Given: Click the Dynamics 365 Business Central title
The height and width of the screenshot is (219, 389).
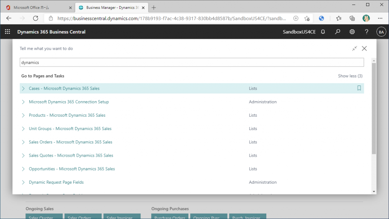Looking at the screenshot, I should (x=51, y=32).
